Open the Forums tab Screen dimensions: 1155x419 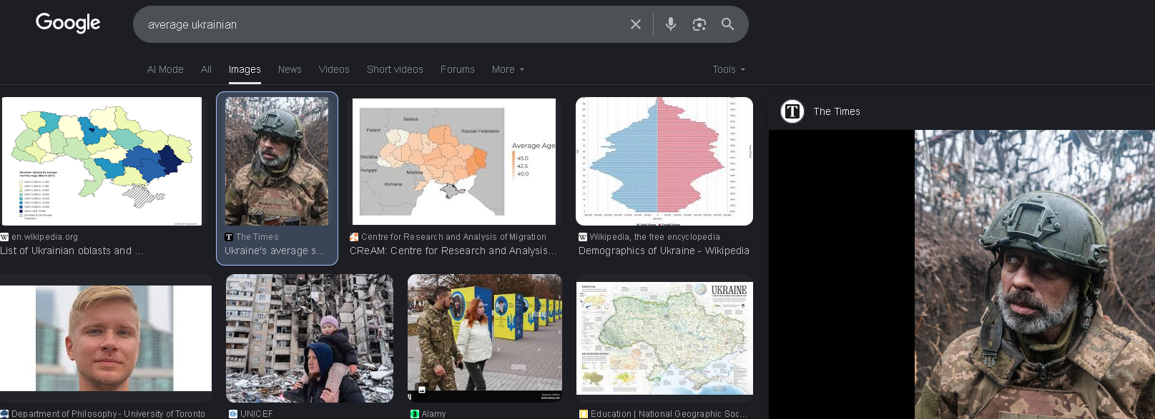[458, 69]
